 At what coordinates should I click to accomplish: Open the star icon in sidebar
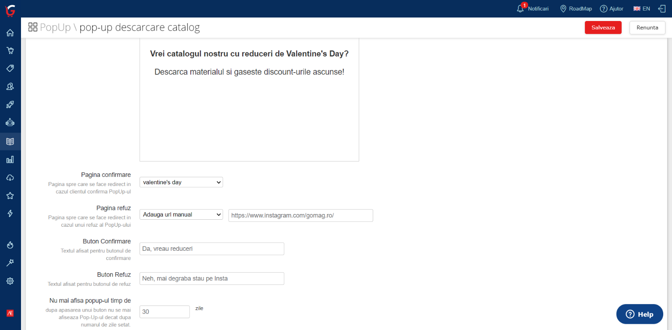pos(10,196)
